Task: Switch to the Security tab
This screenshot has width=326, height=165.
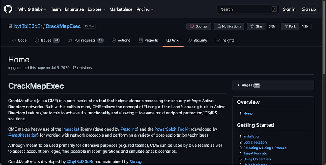Action: pyautogui.click(x=198, y=40)
